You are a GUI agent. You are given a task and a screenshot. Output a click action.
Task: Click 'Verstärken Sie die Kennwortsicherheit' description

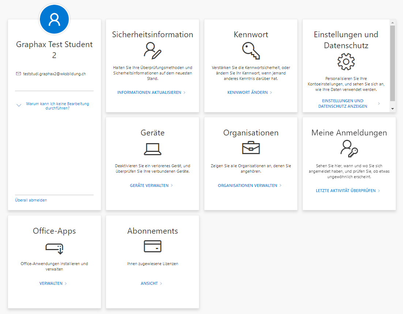(251, 73)
